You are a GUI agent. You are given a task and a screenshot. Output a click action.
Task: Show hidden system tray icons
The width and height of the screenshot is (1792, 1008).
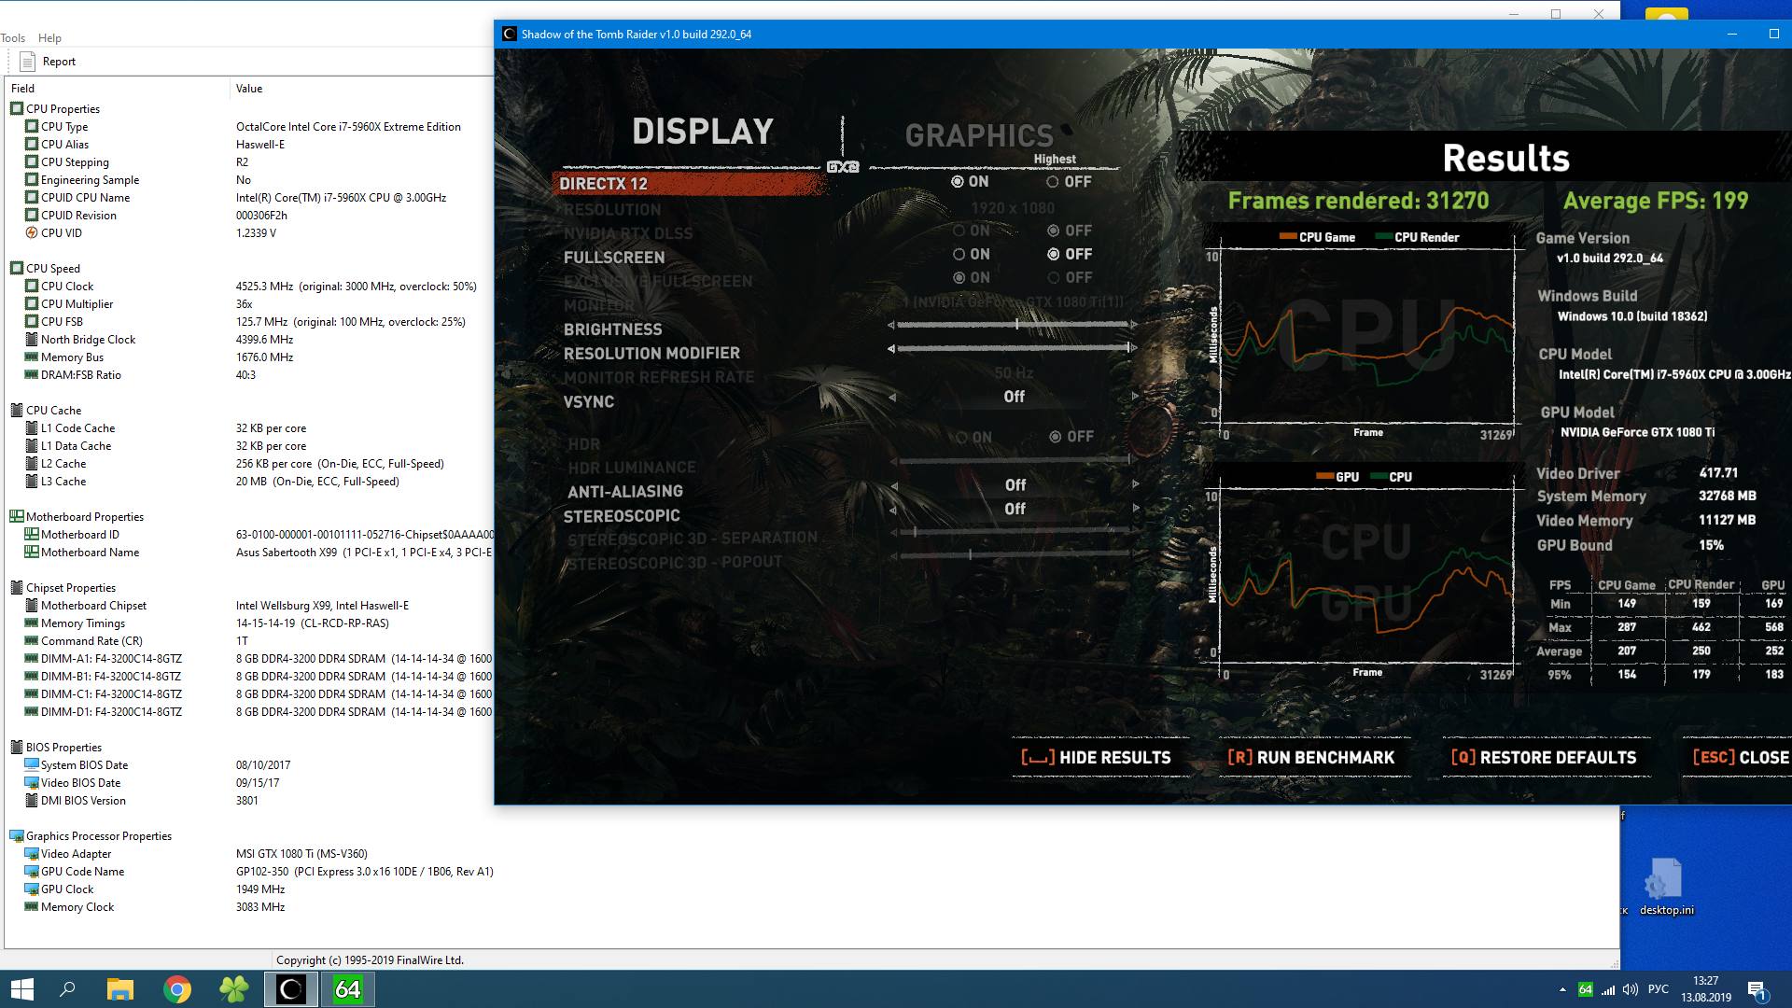tap(1562, 989)
